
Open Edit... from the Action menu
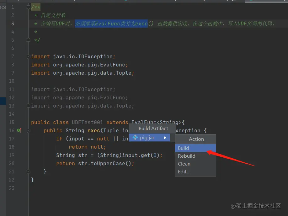(195, 172)
